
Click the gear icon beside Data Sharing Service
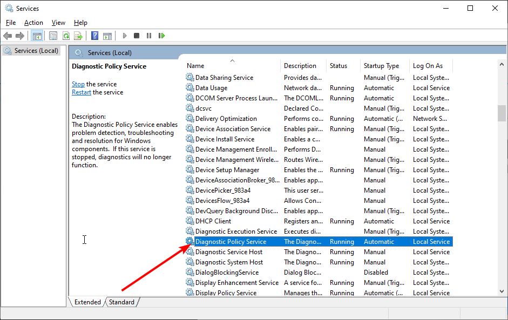tap(189, 77)
